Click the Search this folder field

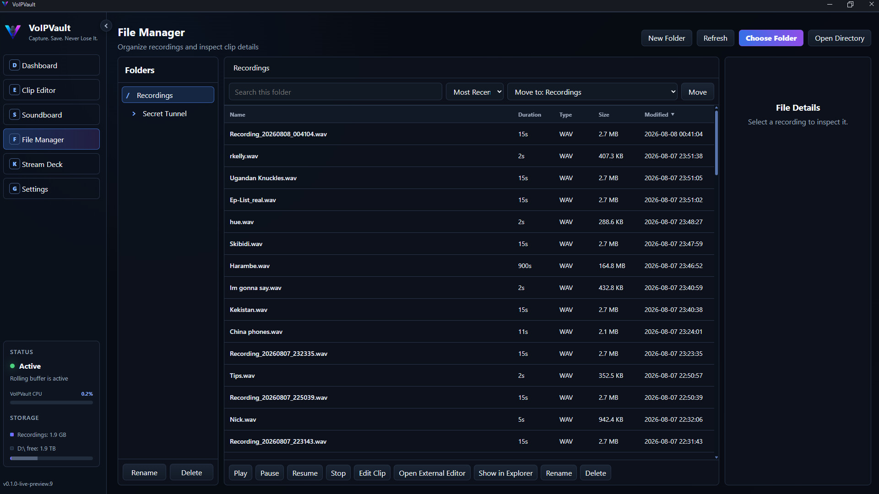(336, 92)
